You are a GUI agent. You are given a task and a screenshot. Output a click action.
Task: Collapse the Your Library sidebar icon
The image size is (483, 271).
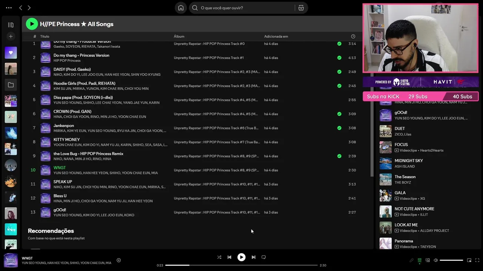coord(11,25)
